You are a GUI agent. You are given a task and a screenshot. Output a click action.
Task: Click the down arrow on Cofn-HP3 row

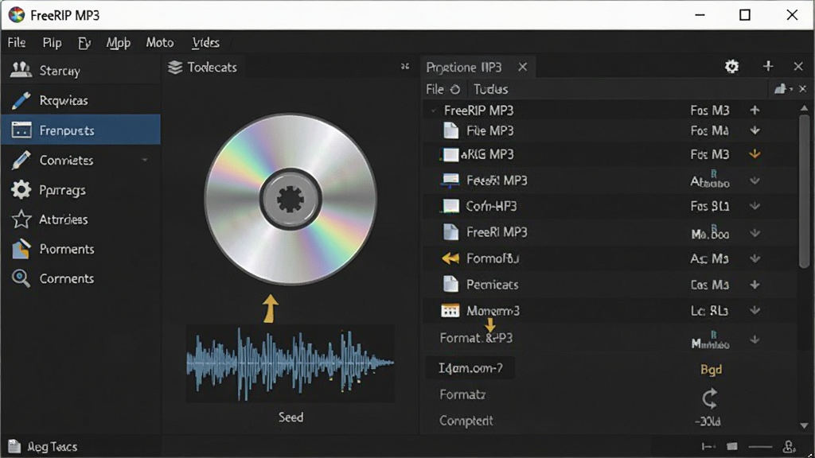(x=755, y=206)
